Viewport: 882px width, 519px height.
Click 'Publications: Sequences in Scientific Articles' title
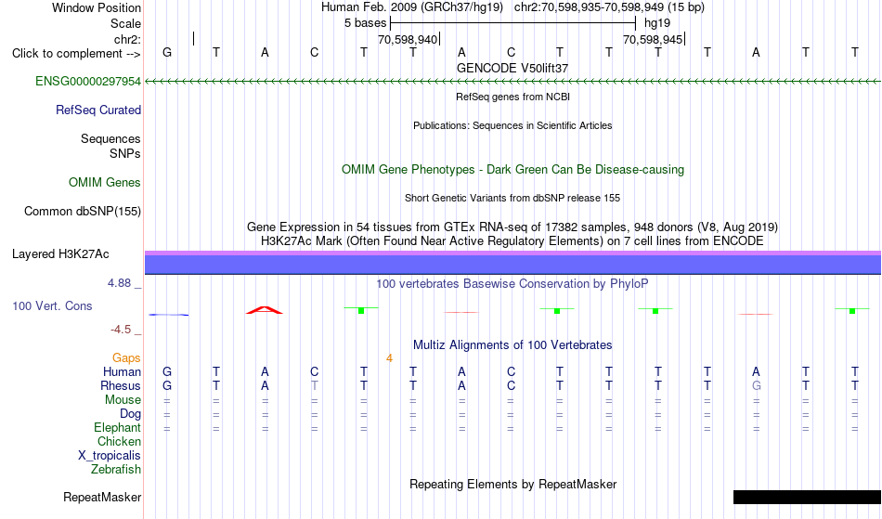[x=512, y=125]
